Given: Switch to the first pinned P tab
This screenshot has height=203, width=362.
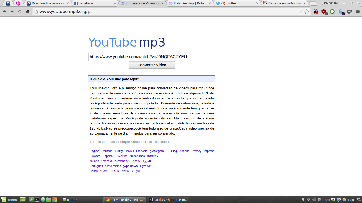Looking at the screenshot, I should pos(8,3).
